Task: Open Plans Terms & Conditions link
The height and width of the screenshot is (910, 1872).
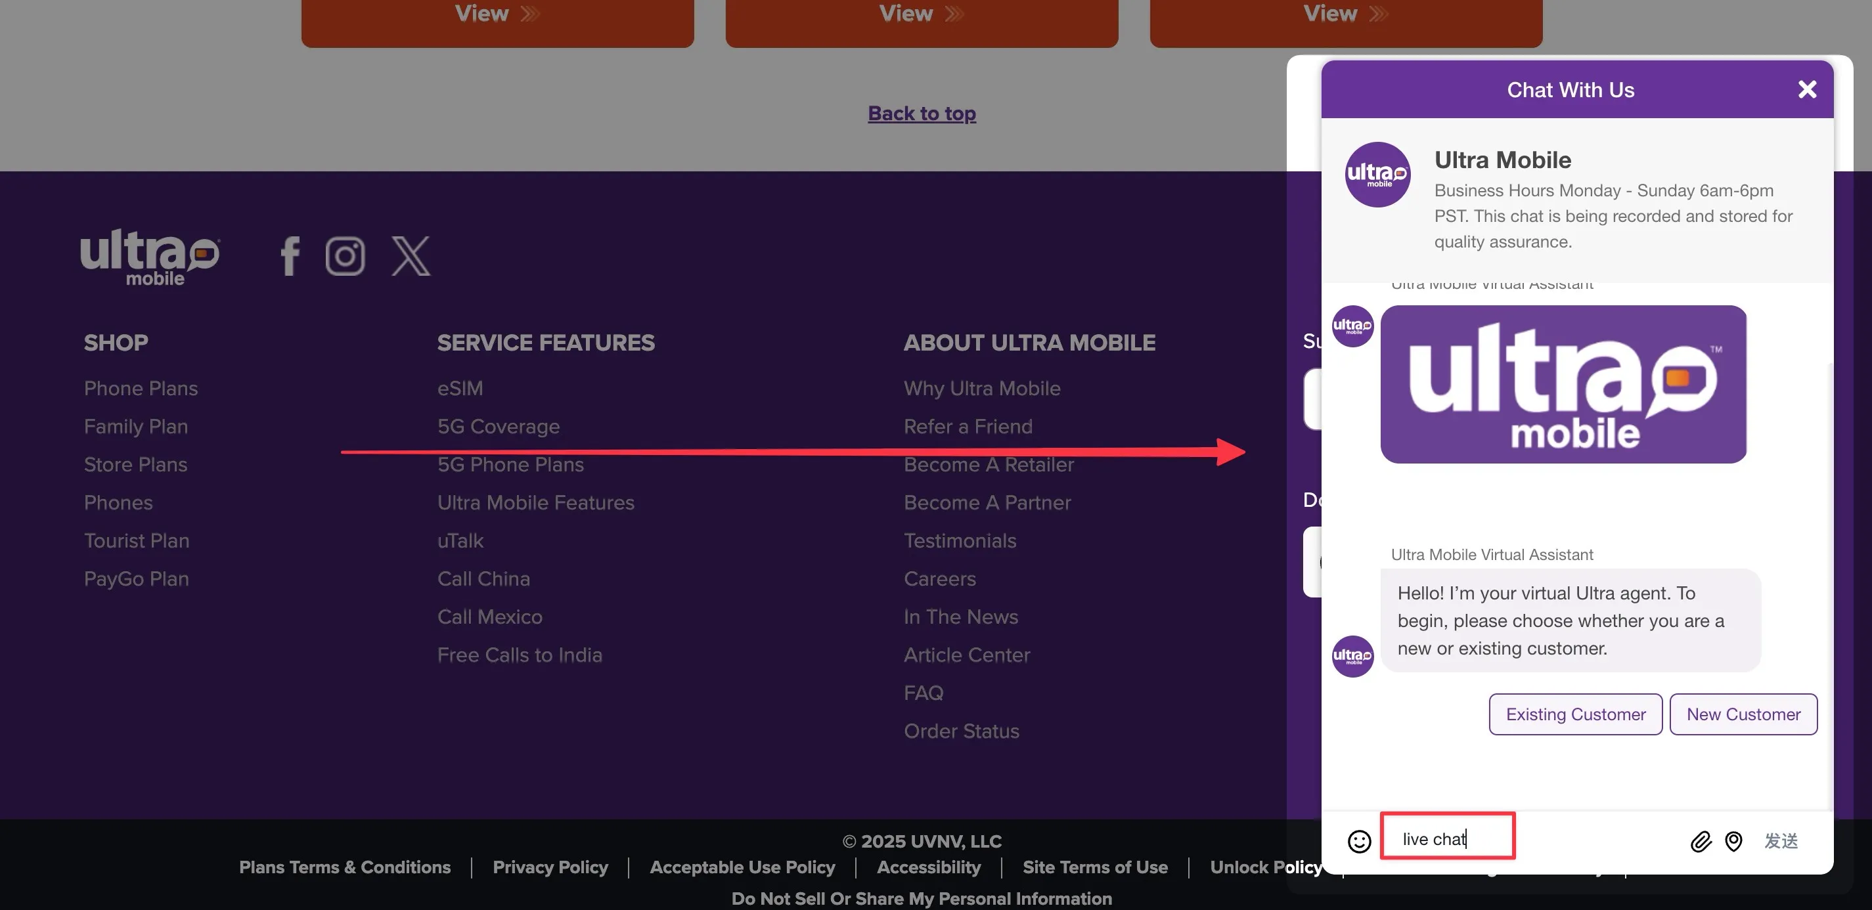Action: tap(344, 867)
